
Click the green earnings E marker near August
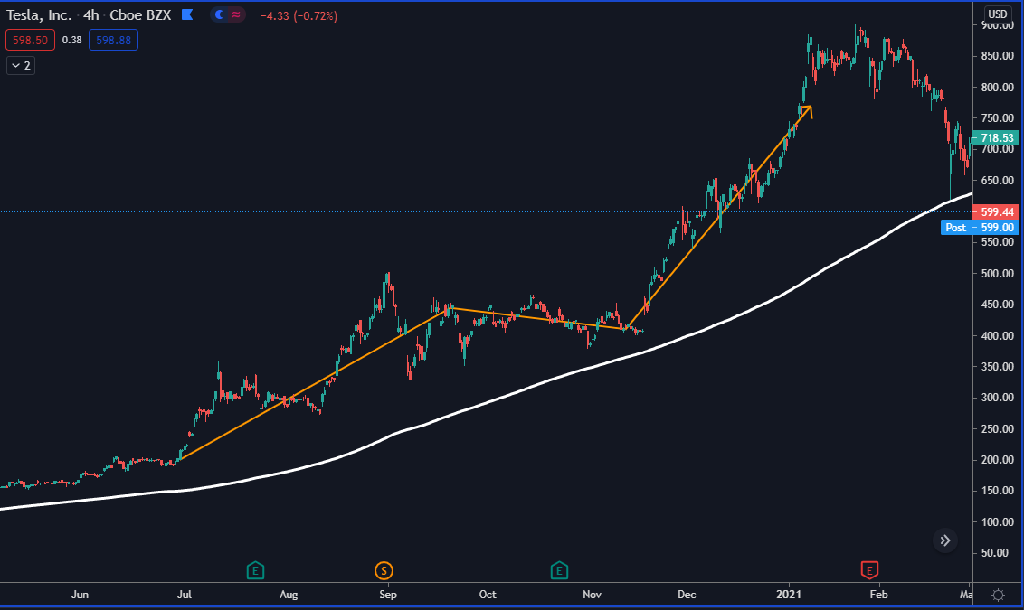(x=255, y=571)
